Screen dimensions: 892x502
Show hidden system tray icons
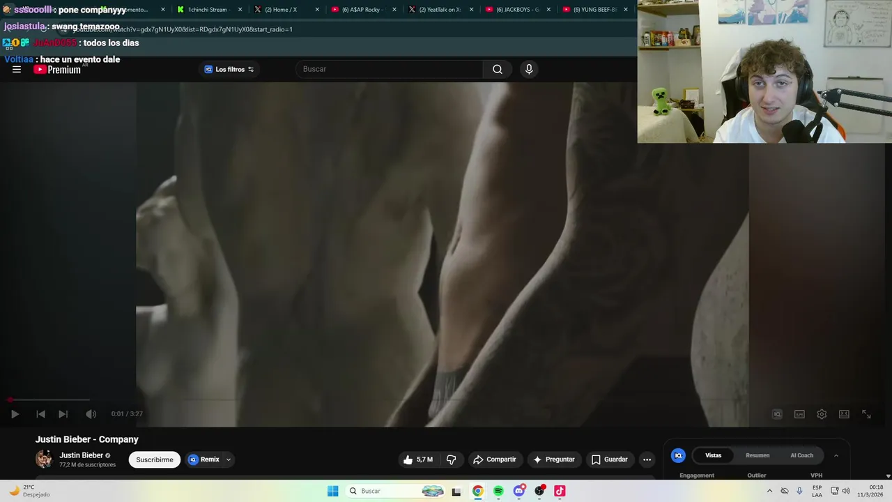coord(769,491)
